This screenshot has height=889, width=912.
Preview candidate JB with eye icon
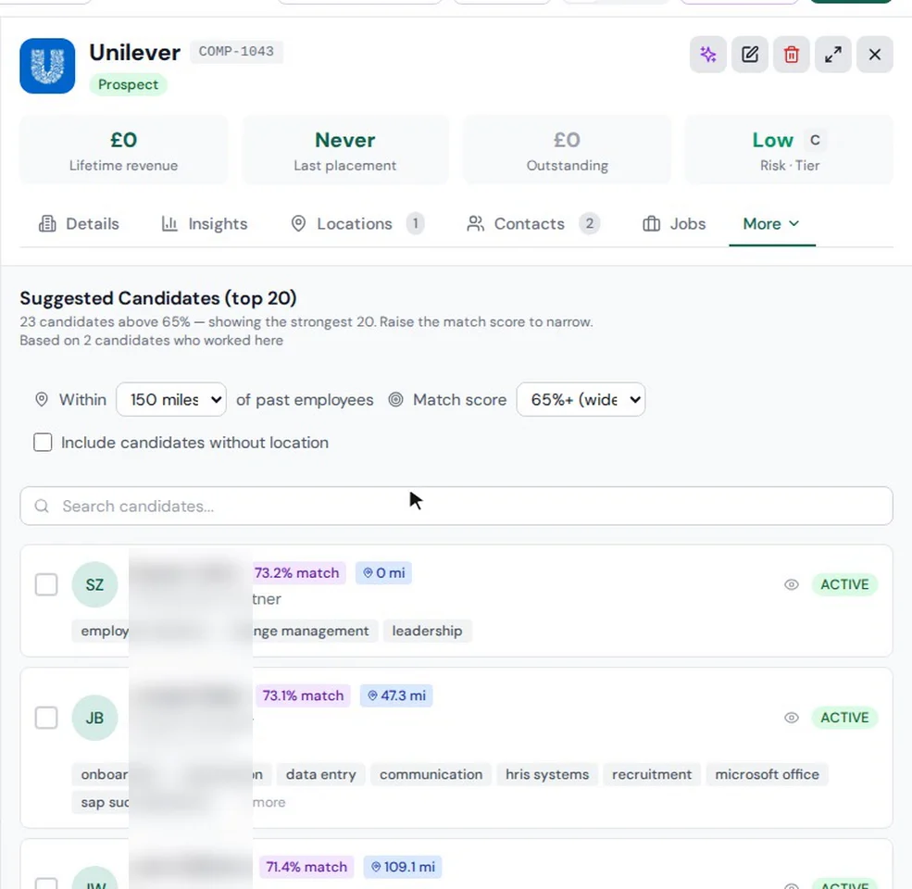791,718
